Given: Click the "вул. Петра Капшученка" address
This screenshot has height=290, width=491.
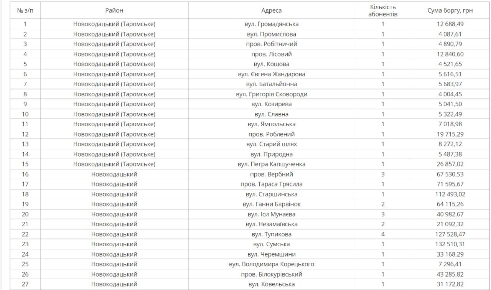Looking at the screenshot, I should 271,164.
